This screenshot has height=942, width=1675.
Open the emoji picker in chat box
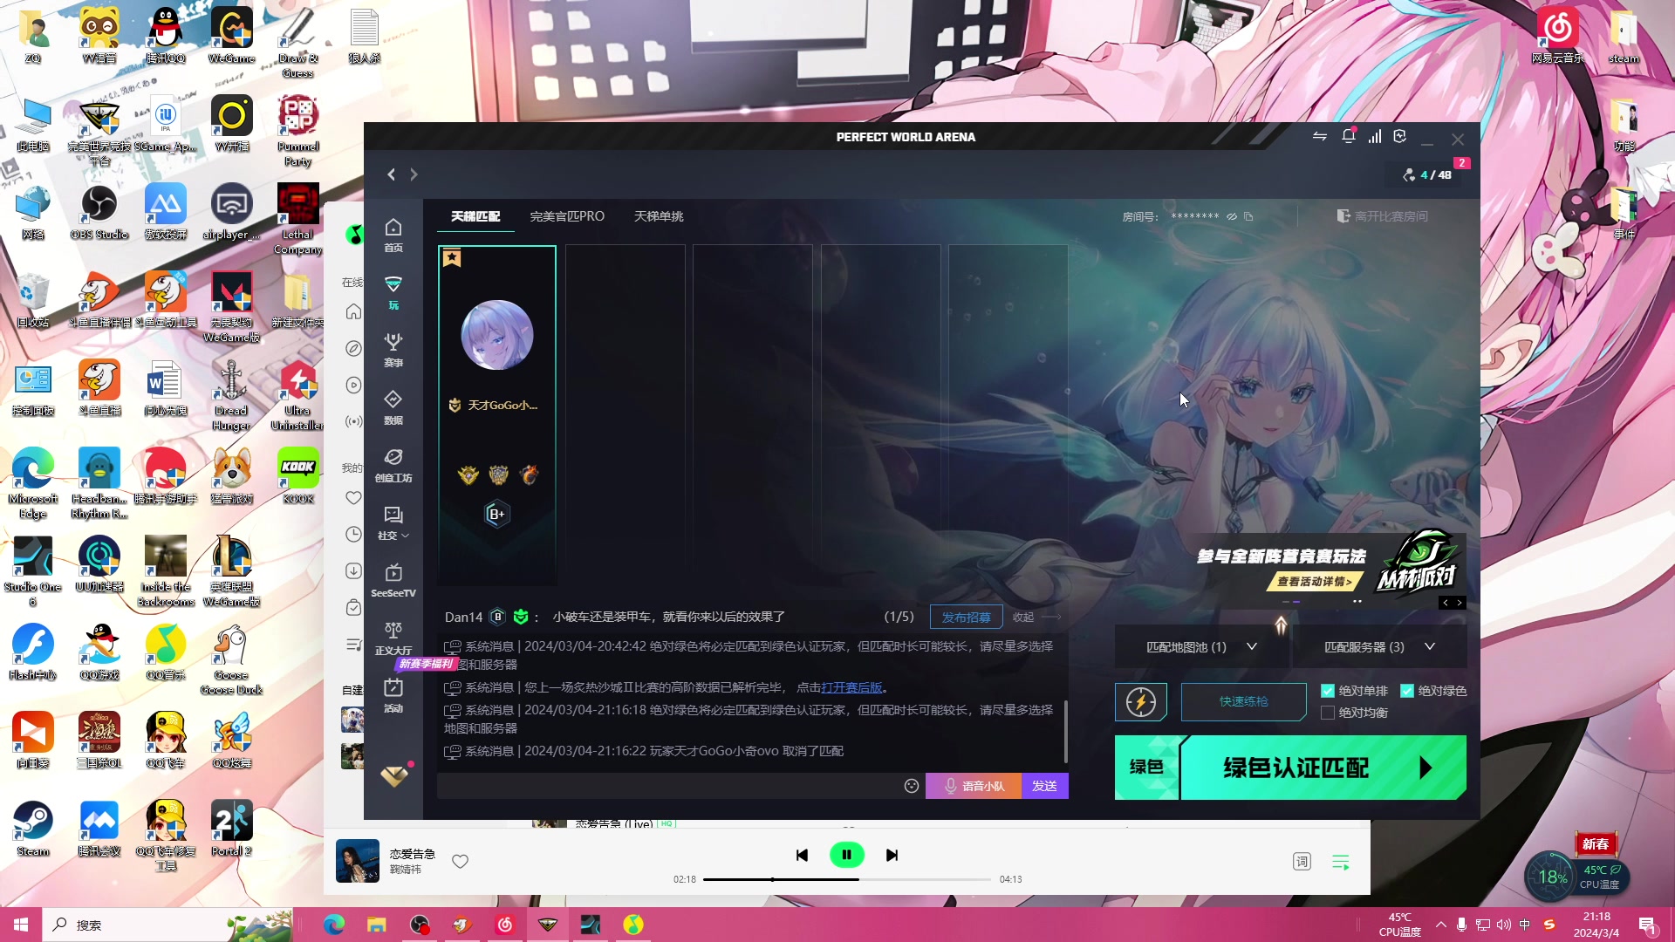point(912,786)
